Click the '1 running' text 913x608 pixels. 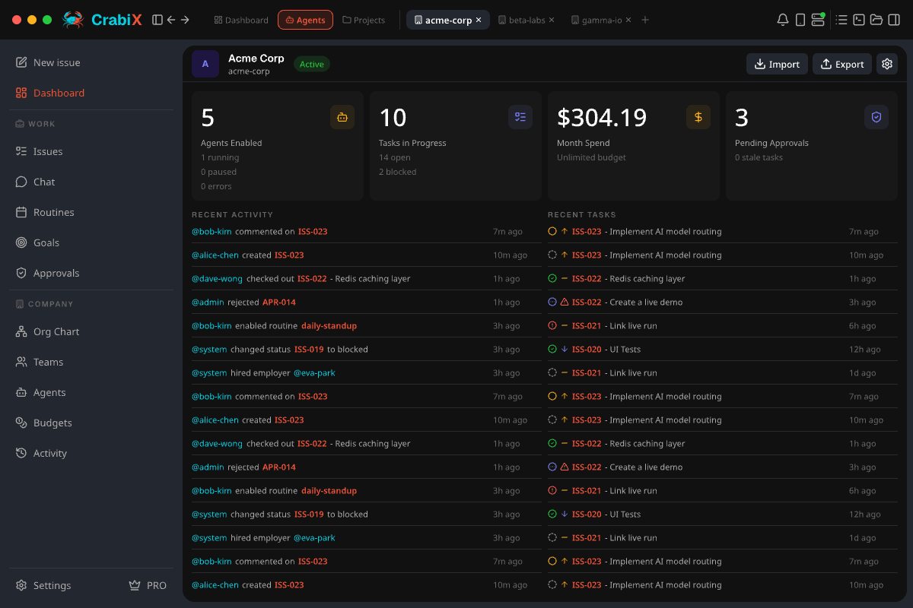[220, 157]
